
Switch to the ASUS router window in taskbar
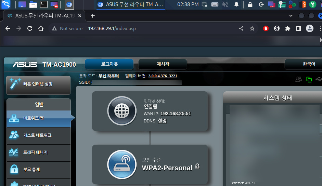pos(131,4)
